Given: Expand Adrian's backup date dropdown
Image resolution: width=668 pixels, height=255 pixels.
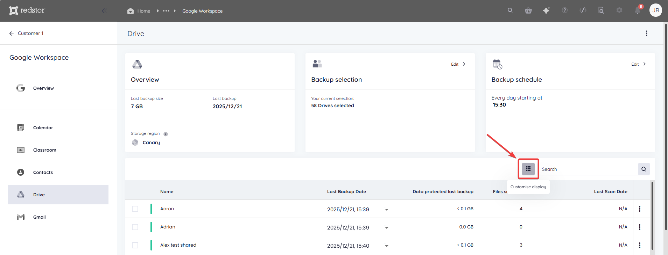Looking at the screenshot, I should coord(387,228).
